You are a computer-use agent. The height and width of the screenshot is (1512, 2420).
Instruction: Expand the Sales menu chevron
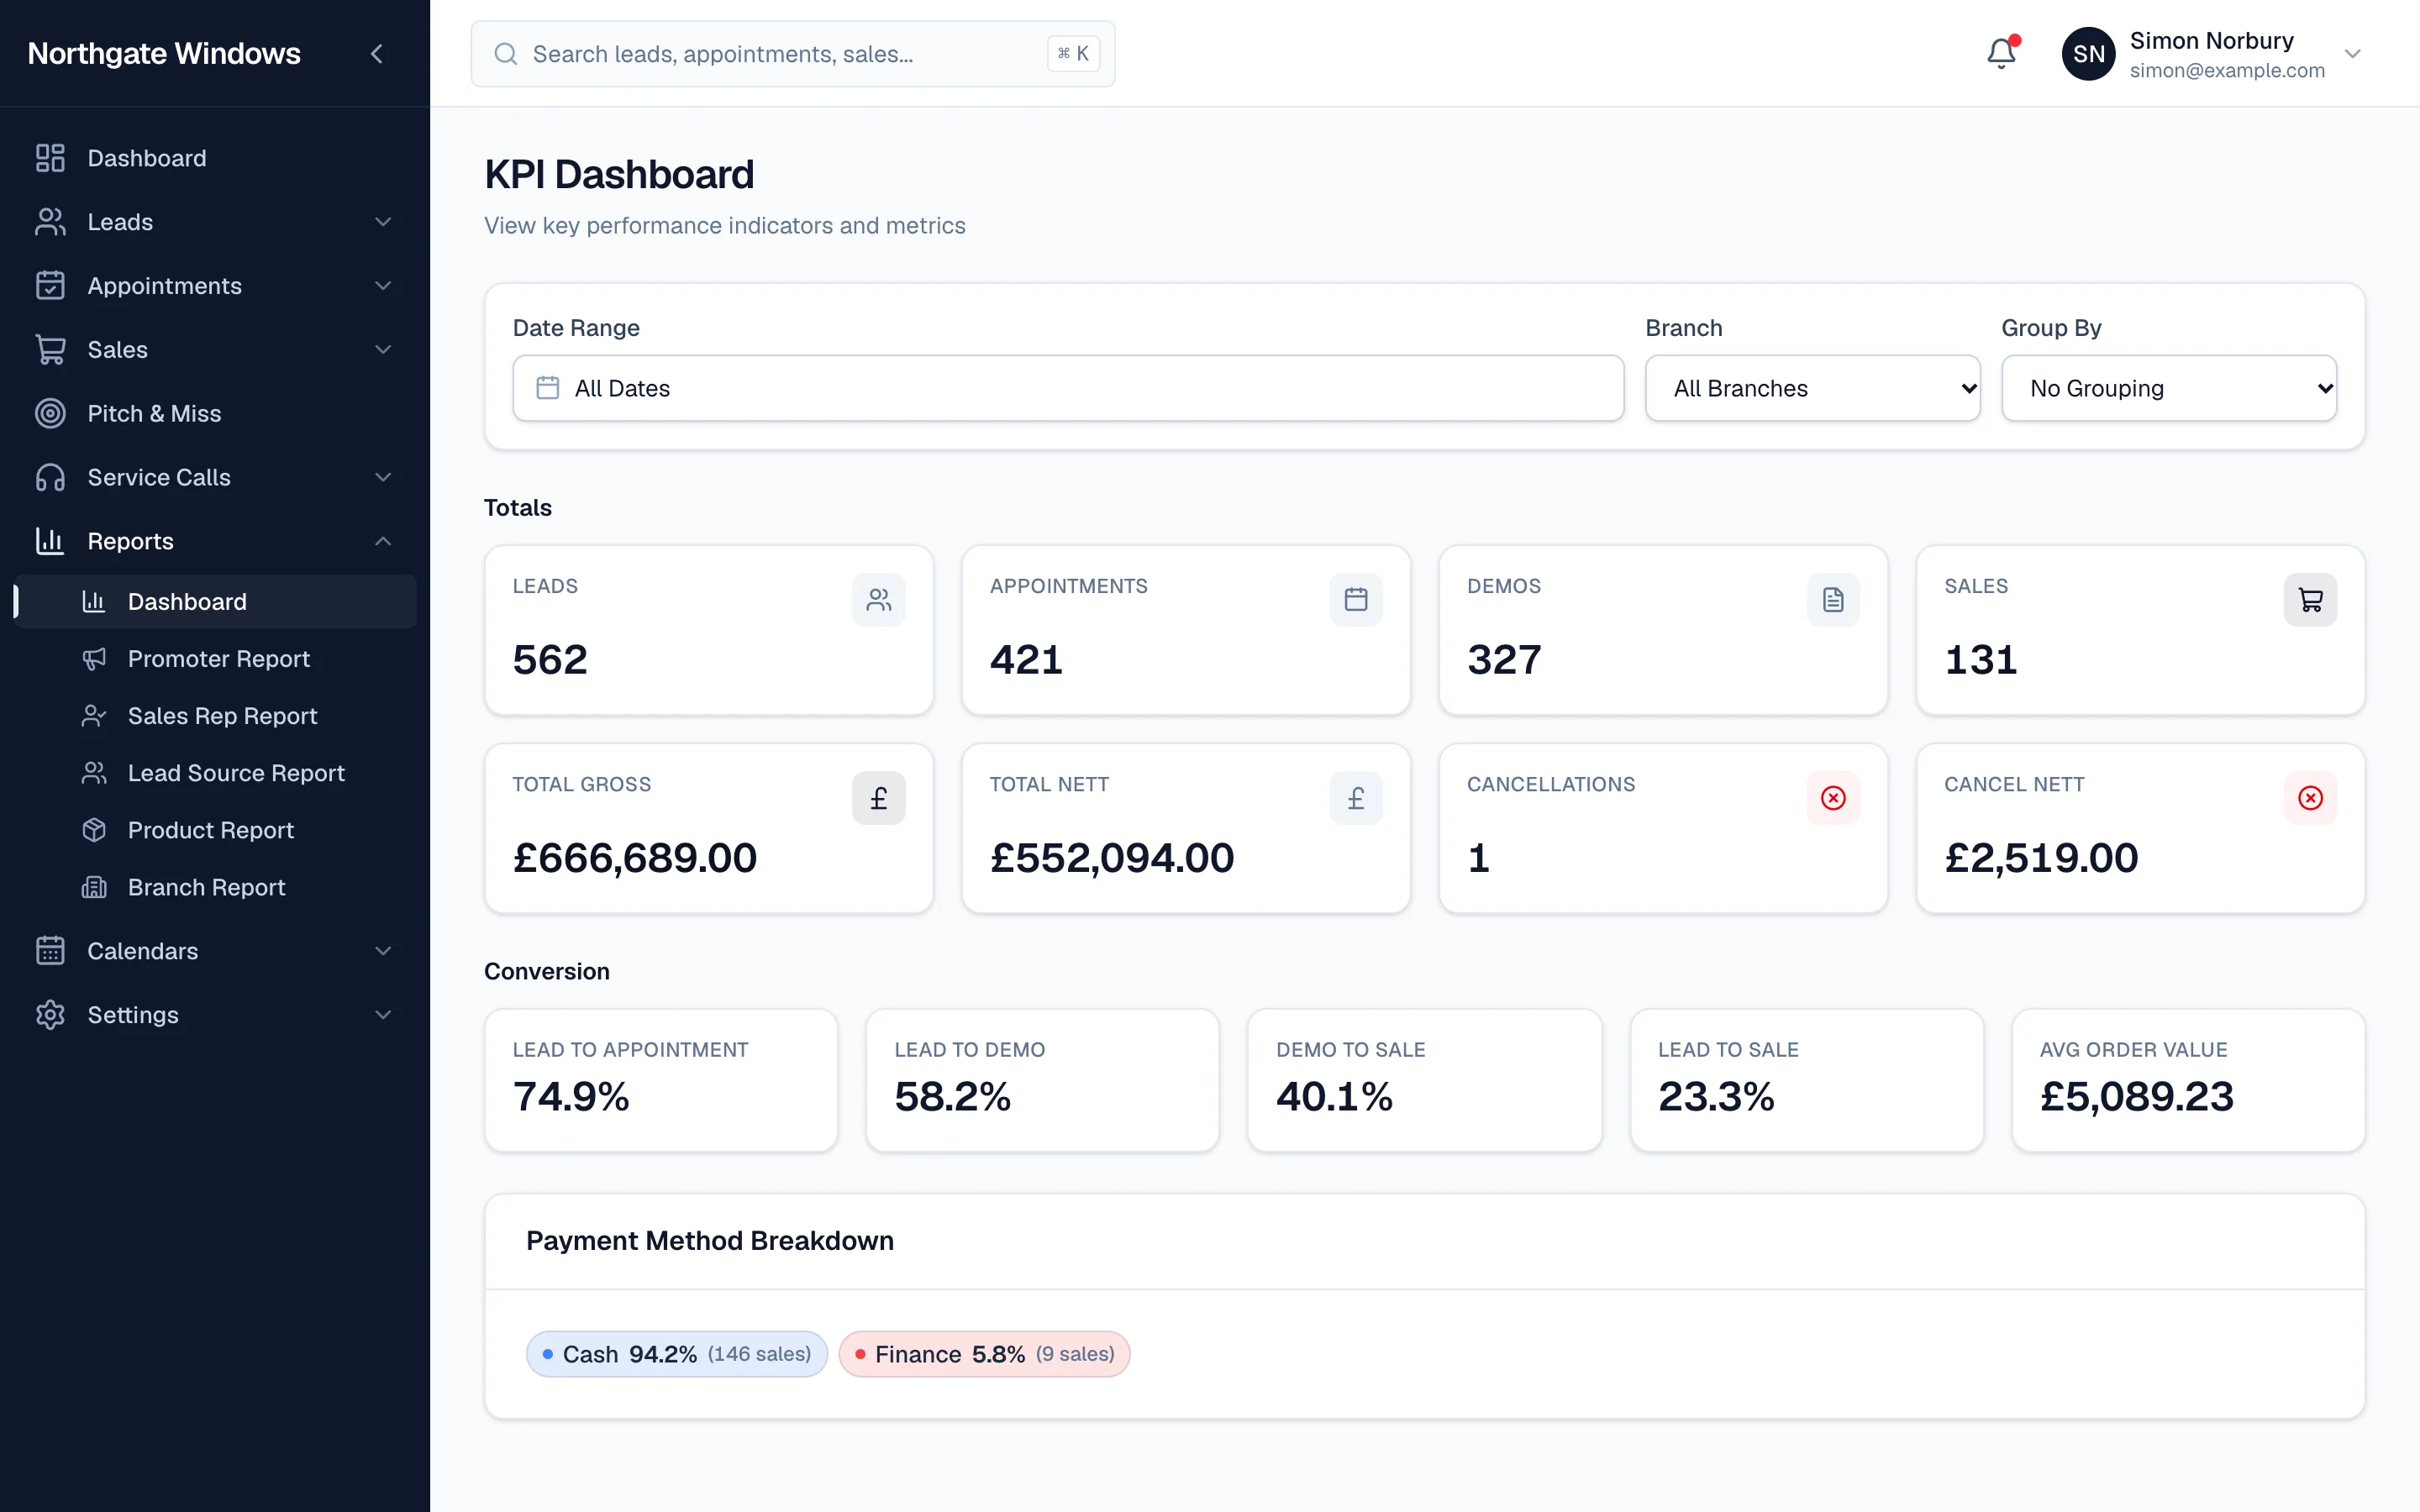pyautogui.click(x=383, y=350)
